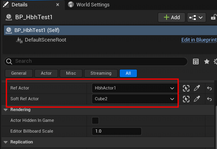217x149 pixels.
Task: Pick Ref Actor from scene with eyedropper
Action: tap(197, 88)
